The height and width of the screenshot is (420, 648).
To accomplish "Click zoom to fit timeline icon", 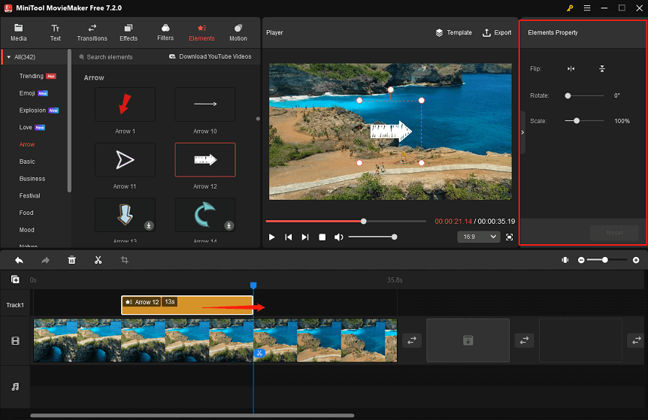I will coord(565,260).
